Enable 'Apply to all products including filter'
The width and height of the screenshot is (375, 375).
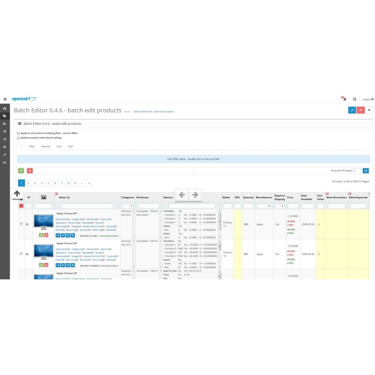click(x=18, y=134)
